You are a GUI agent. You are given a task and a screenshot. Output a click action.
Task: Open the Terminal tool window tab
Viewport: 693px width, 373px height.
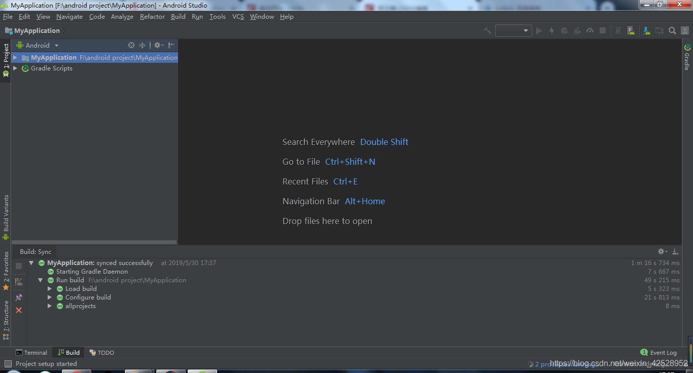31,353
